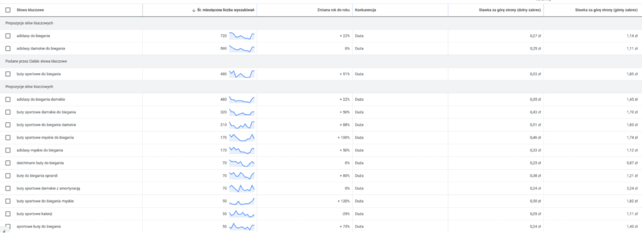Select keyword deichmann buty do biegania
This screenshot has height=233, width=642.
[40, 163]
